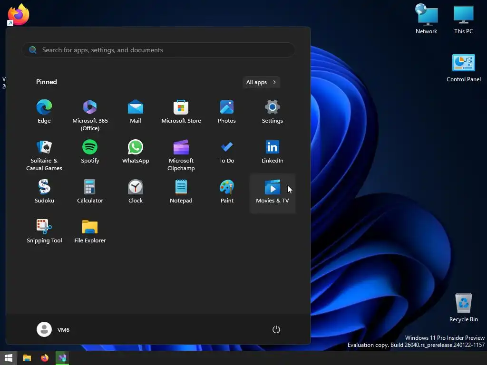Screen dimensions: 487x365
Task: Open the VM6 user account menu
Action: click(53, 329)
